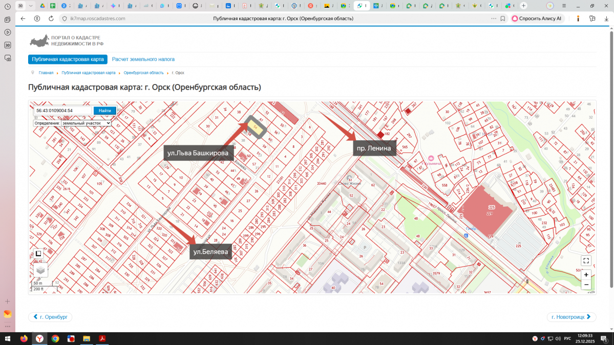614x345 pixels.
Task: Open the Публичная кадастровая карта tab
Action: (x=68, y=59)
